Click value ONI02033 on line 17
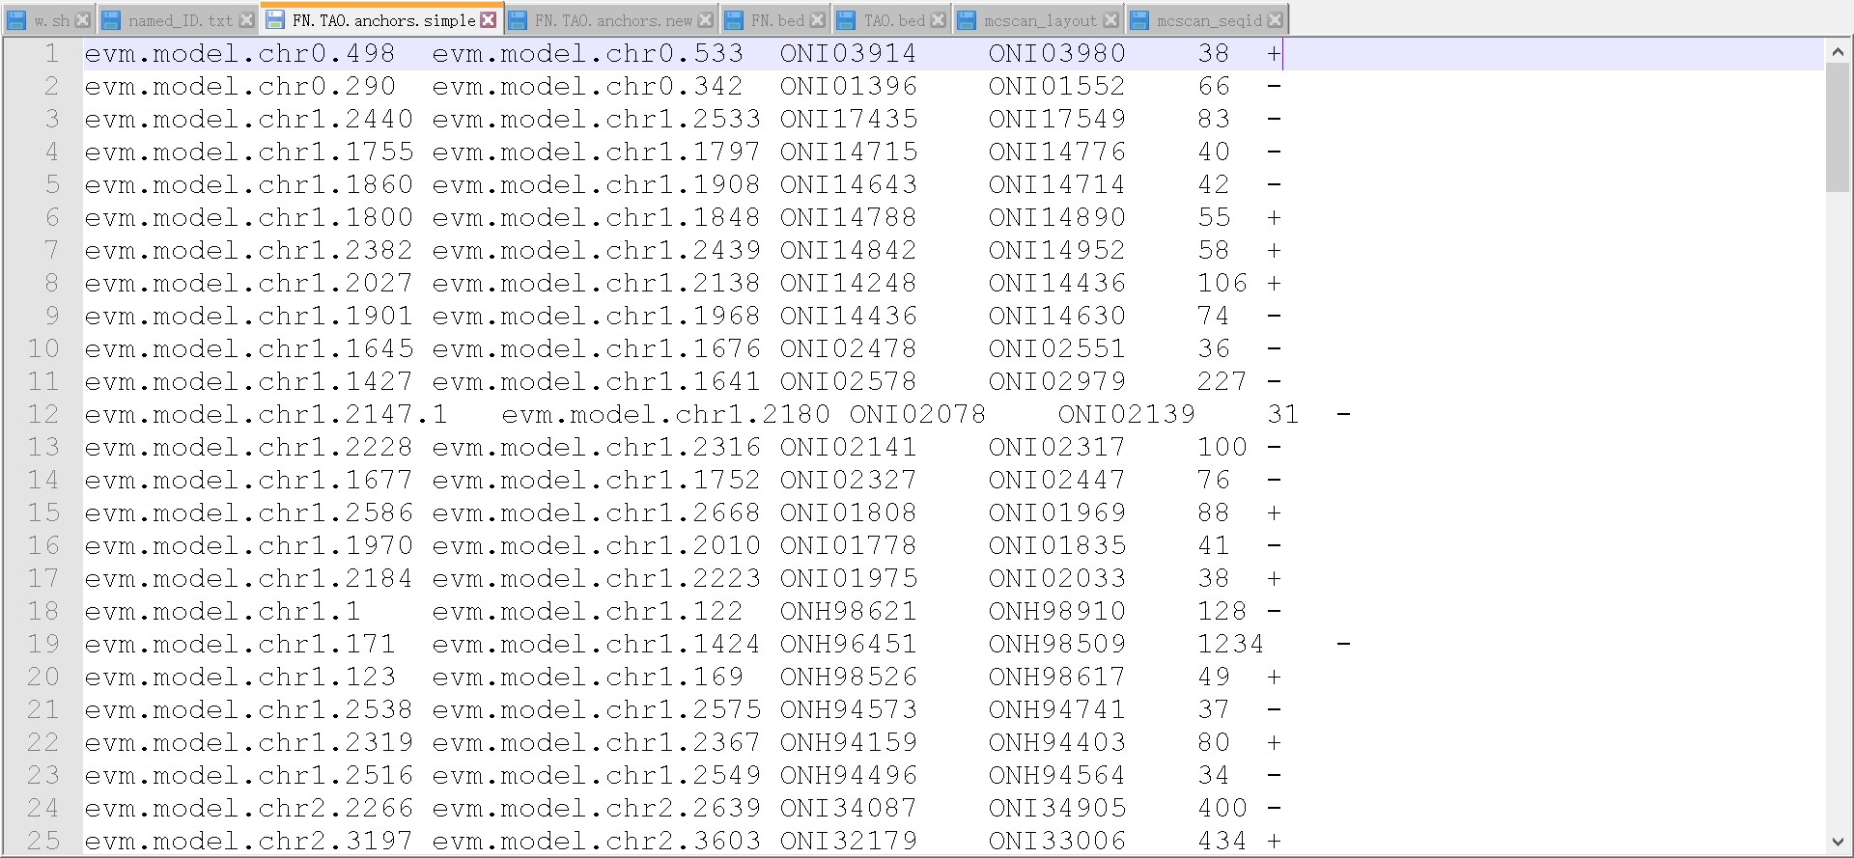This screenshot has width=1854, height=858. (1057, 578)
